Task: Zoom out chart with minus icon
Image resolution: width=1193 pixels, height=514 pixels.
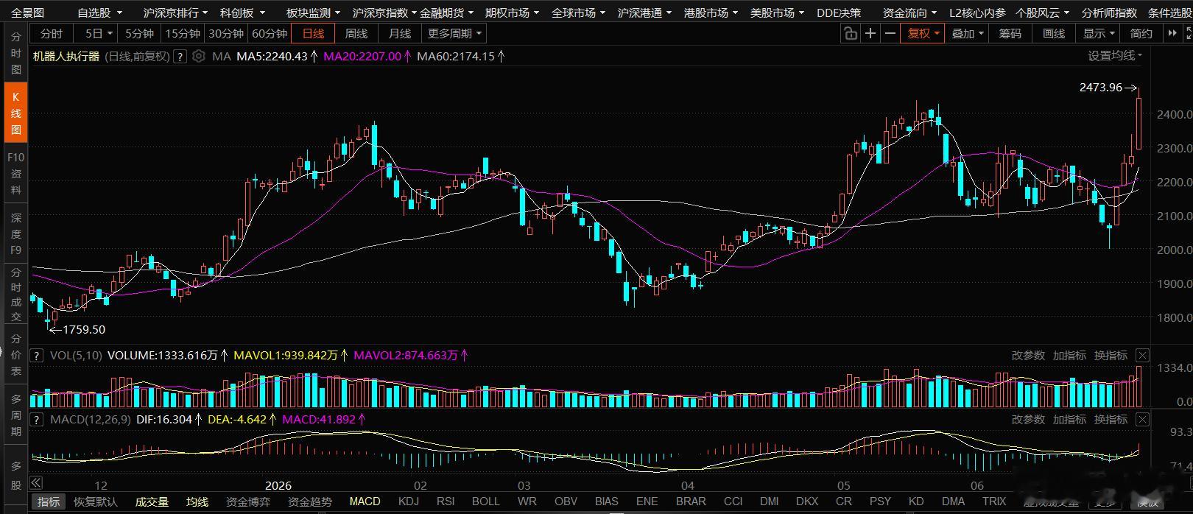Action: 890,34
